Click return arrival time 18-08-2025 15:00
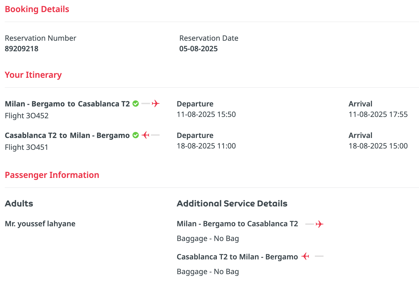Image resolution: width=419 pixels, height=282 pixels. click(x=378, y=146)
